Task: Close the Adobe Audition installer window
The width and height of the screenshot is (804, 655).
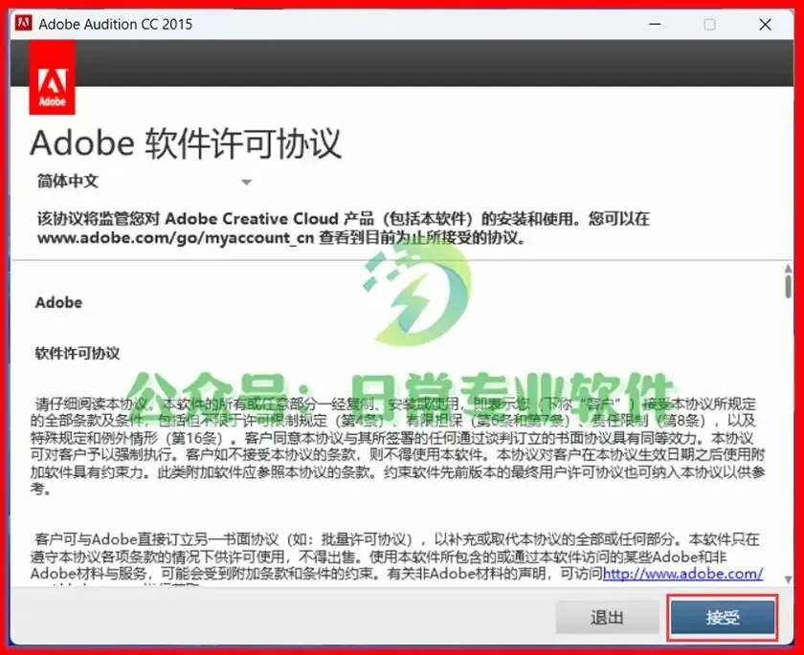Action: point(765,25)
